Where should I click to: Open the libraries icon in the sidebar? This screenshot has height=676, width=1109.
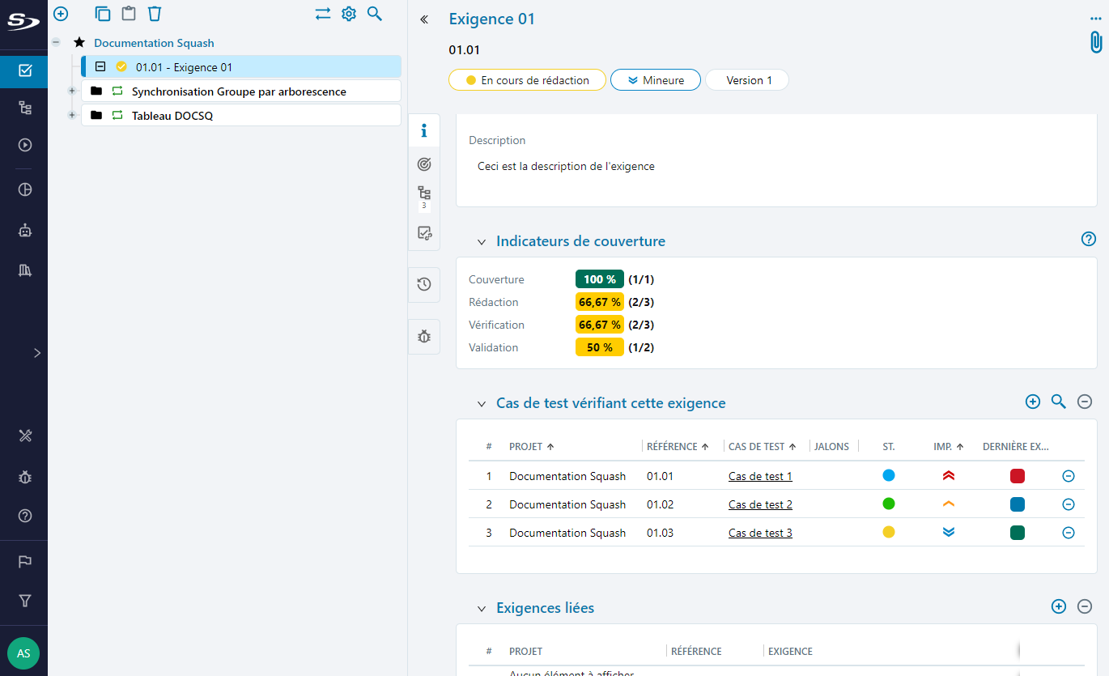click(x=24, y=270)
